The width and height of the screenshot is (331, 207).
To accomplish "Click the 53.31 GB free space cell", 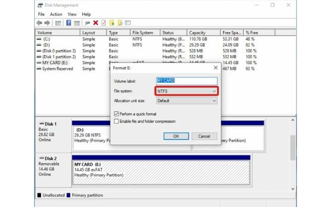I will 230,39.
